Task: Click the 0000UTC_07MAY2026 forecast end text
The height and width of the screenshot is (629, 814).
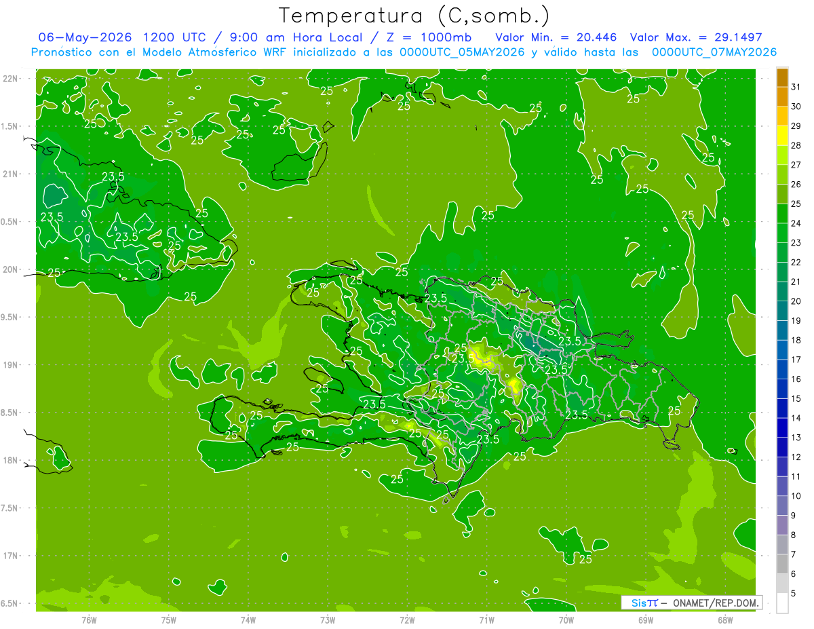Action: point(714,52)
